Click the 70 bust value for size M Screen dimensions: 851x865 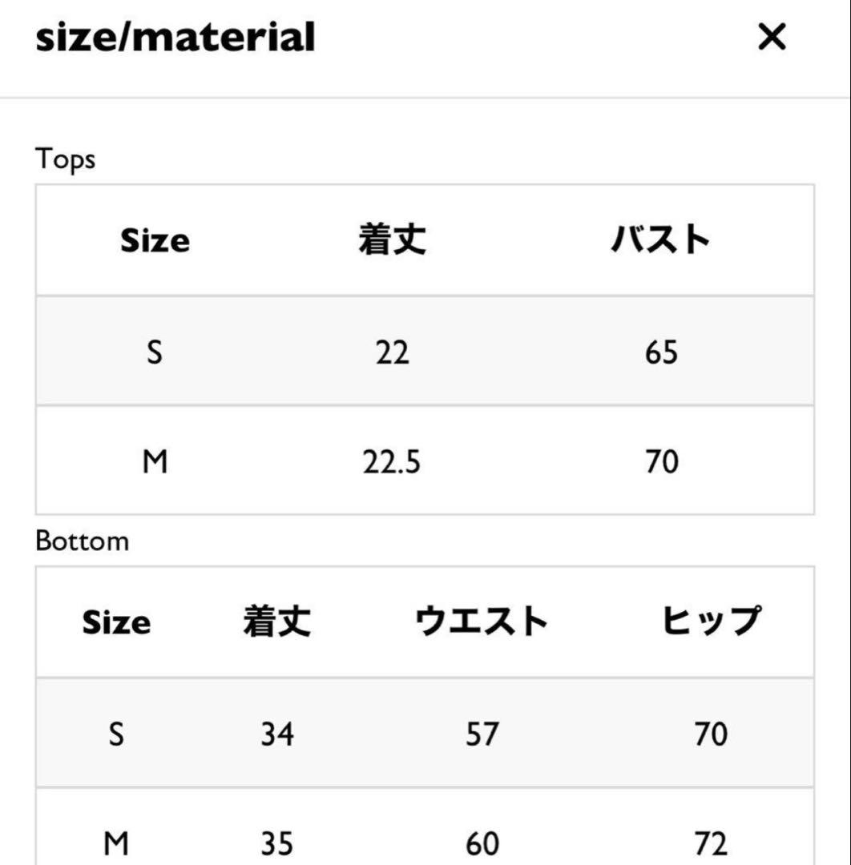(x=659, y=461)
